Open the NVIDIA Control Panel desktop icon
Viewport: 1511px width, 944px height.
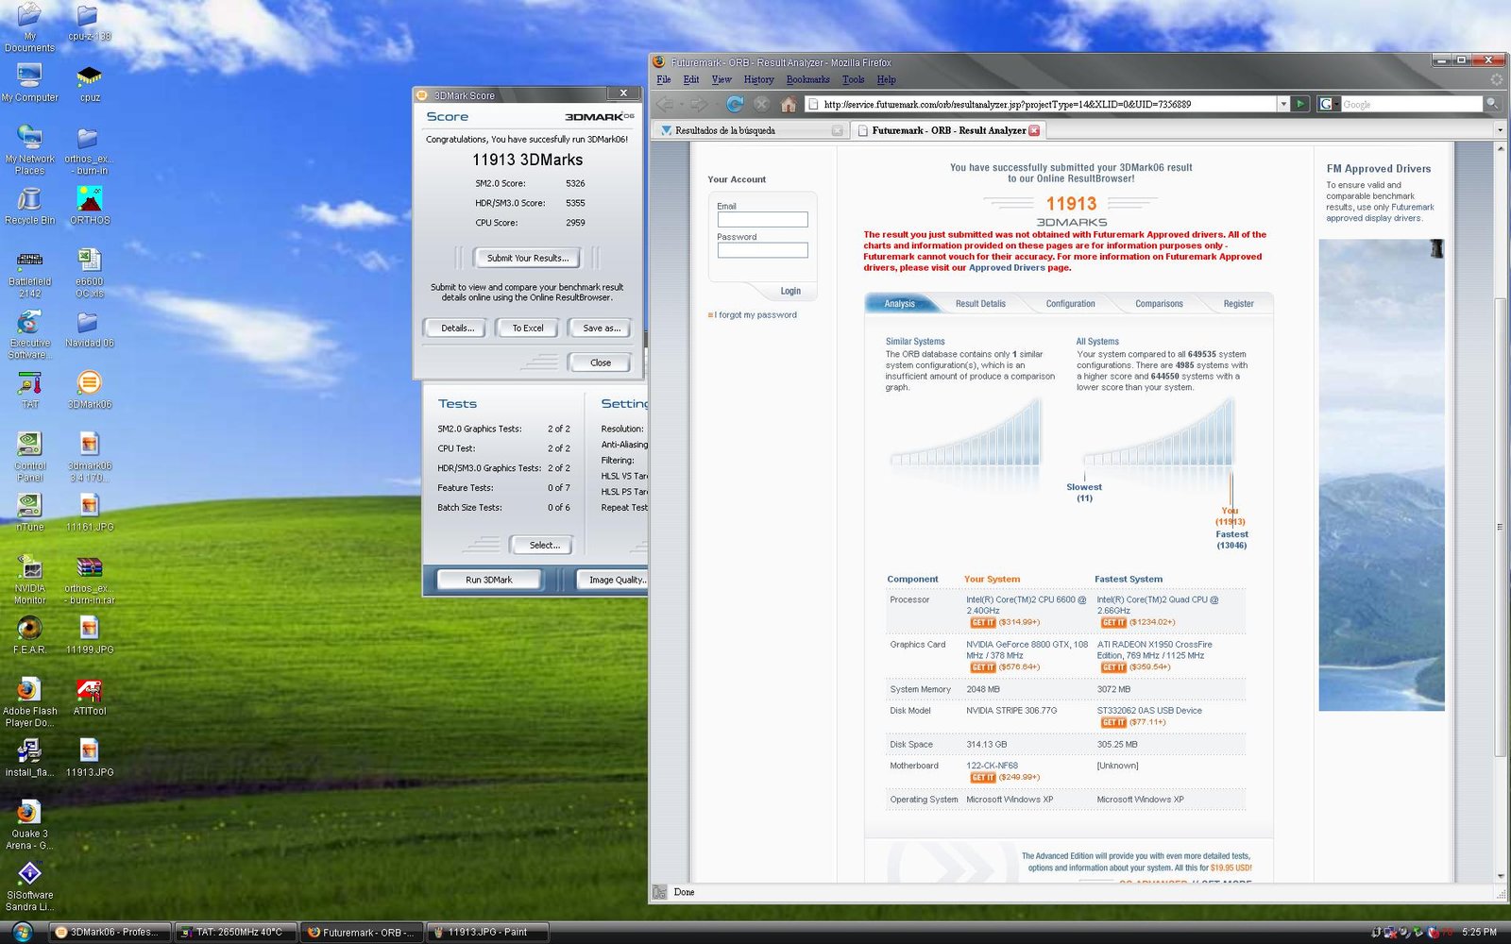coord(29,457)
